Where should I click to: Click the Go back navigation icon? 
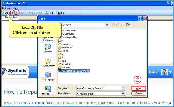click(113, 25)
